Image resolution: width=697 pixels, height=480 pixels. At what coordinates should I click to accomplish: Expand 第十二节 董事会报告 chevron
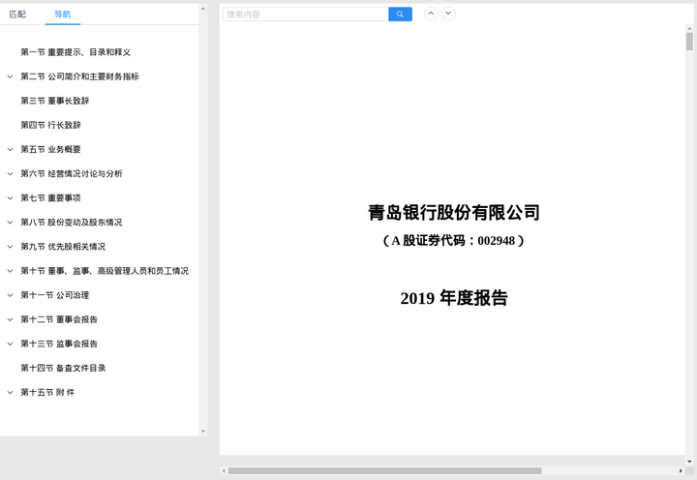point(10,319)
